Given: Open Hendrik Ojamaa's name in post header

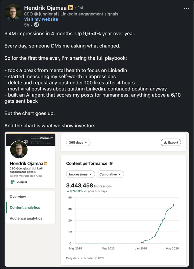Looking at the screenshot, I should coord(45,8).
